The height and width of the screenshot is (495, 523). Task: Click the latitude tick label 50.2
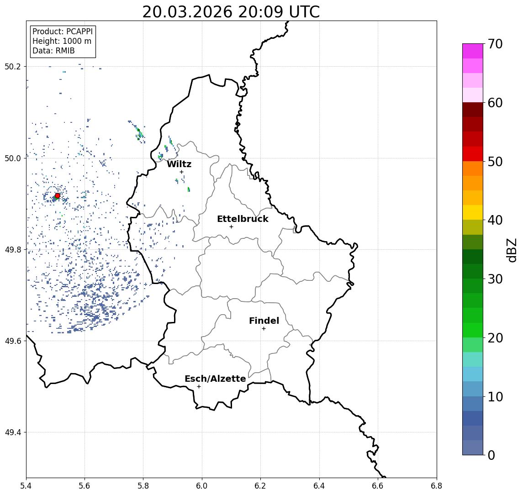click(x=13, y=66)
